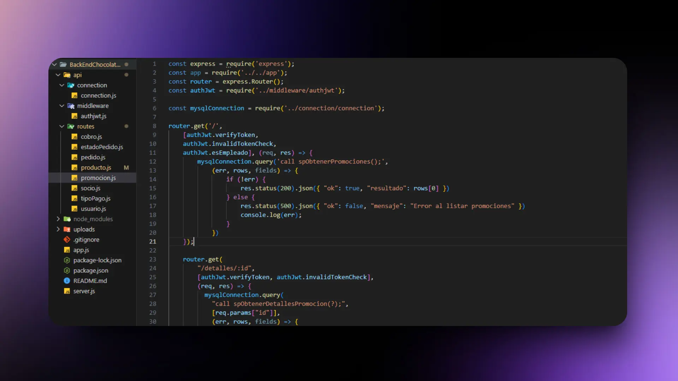This screenshot has height=381, width=678.
Task: Open usuario.js file
Action: 94,209
